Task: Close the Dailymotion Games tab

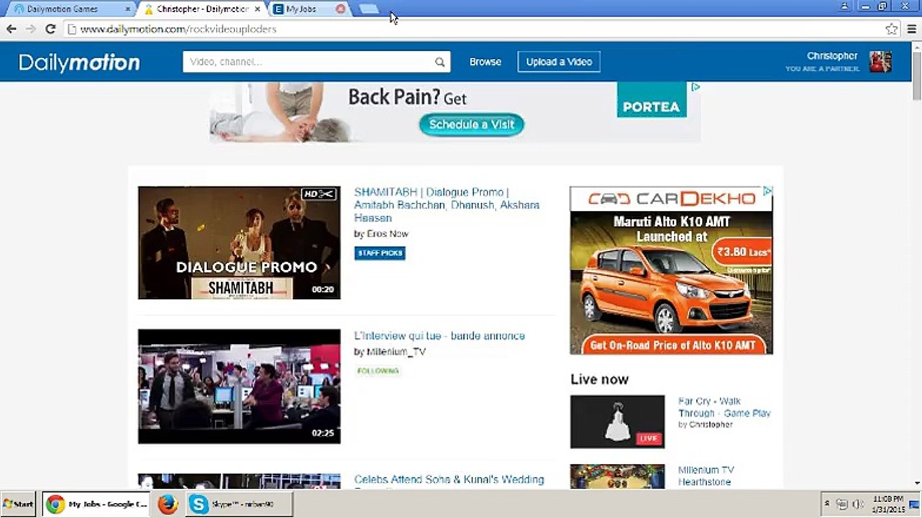Action: 128,9
